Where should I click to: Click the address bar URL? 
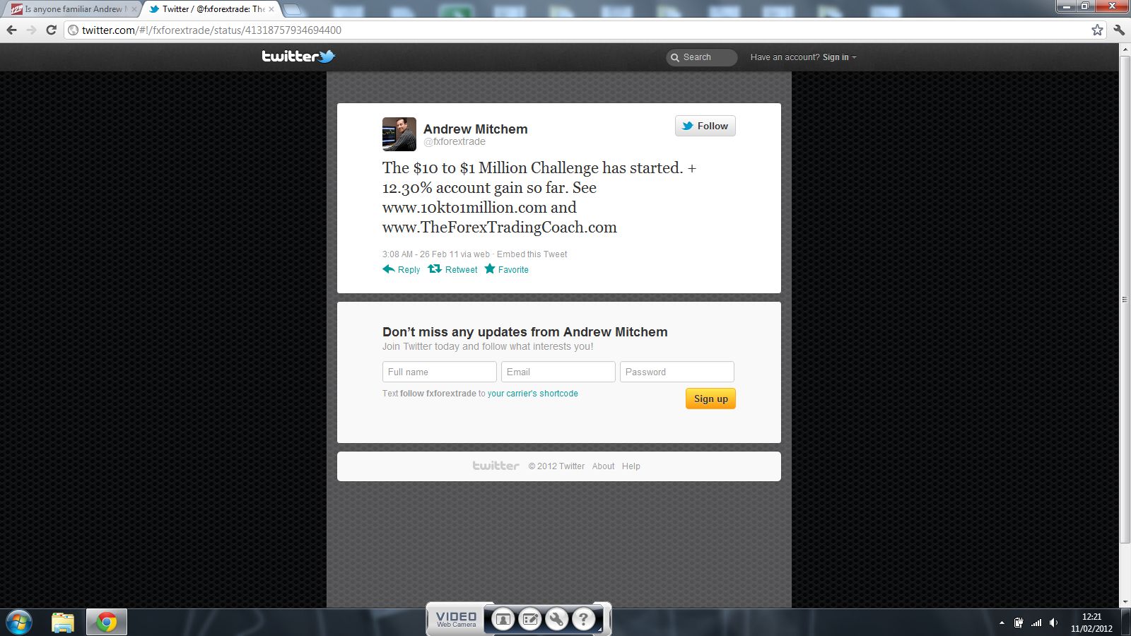click(211, 30)
